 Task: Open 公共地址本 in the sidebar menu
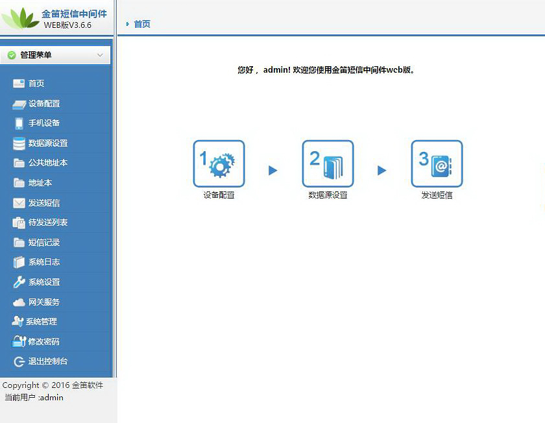[47, 163]
